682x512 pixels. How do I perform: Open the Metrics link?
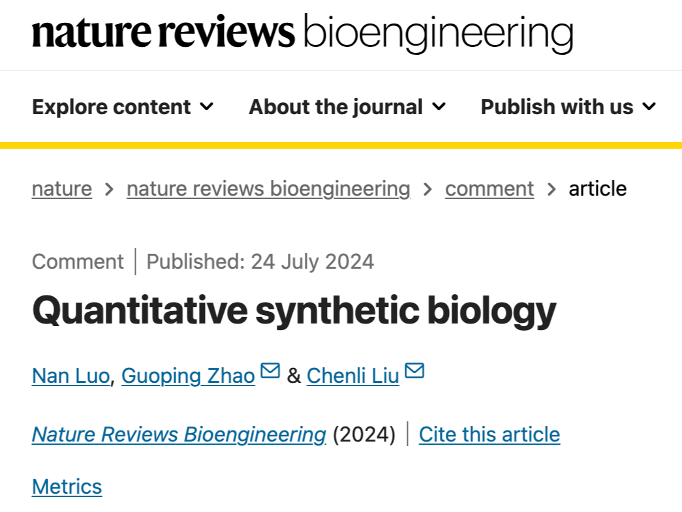point(67,487)
